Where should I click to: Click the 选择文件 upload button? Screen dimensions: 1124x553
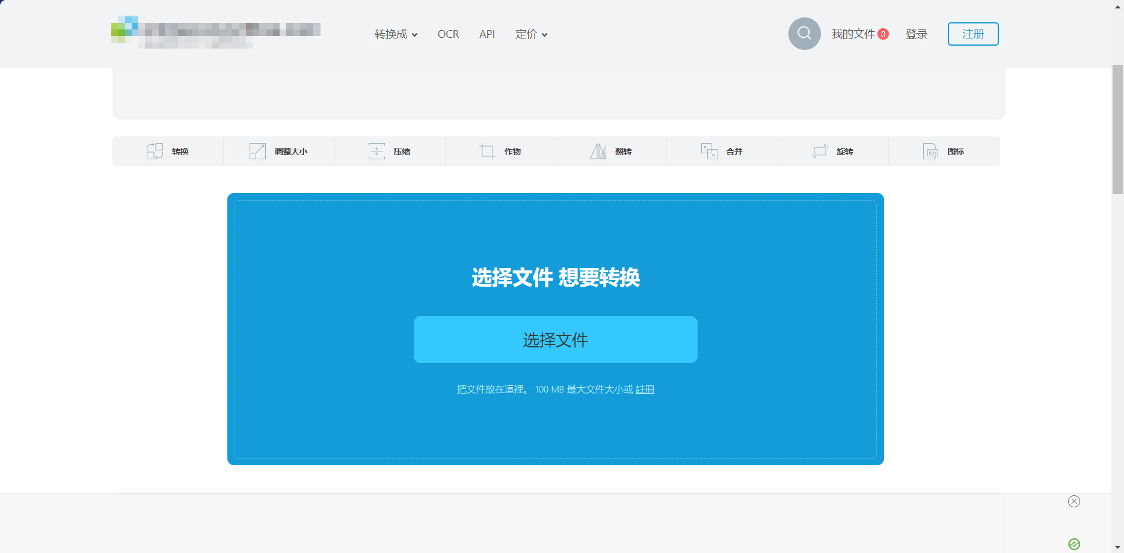point(556,340)
